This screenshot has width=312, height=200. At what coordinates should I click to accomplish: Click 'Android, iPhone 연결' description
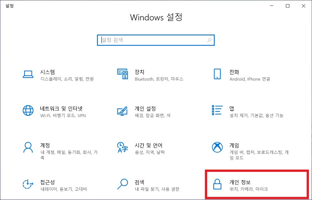(x=250, y=79)
